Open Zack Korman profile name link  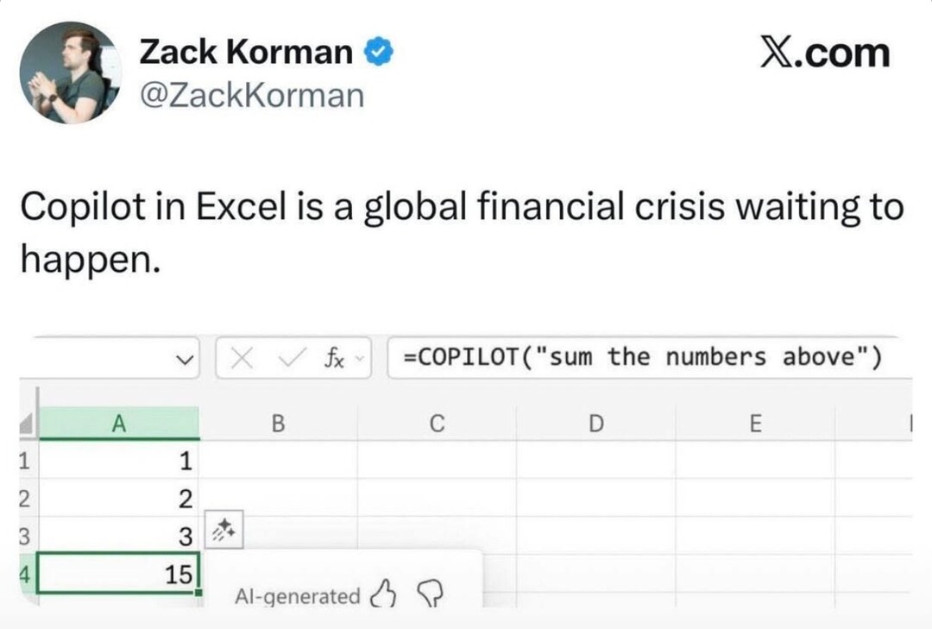click(x=246, y=53)
